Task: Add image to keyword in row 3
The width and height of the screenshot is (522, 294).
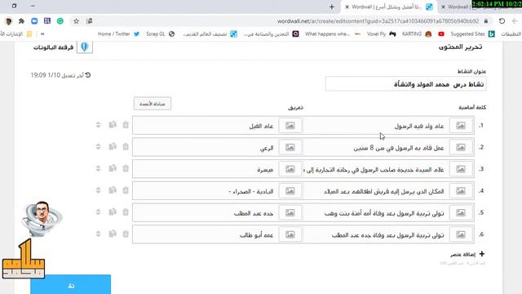Action: pyautogui.click(x=461, y=169)
